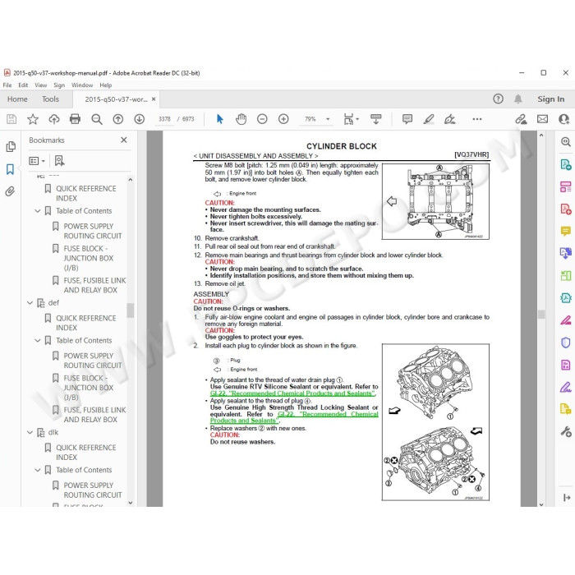Screen dimensions: 575x575
Task: Open the zoom level dropdown
Action: [328, 119]
